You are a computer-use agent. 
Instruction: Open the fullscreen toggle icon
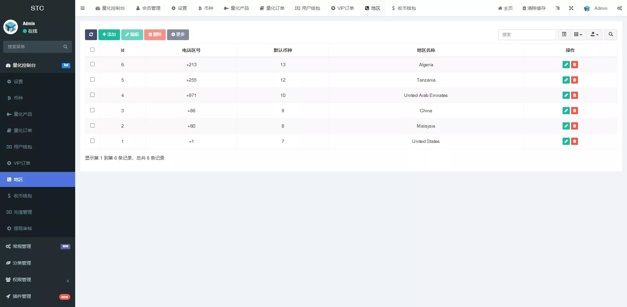pos(571,8)
